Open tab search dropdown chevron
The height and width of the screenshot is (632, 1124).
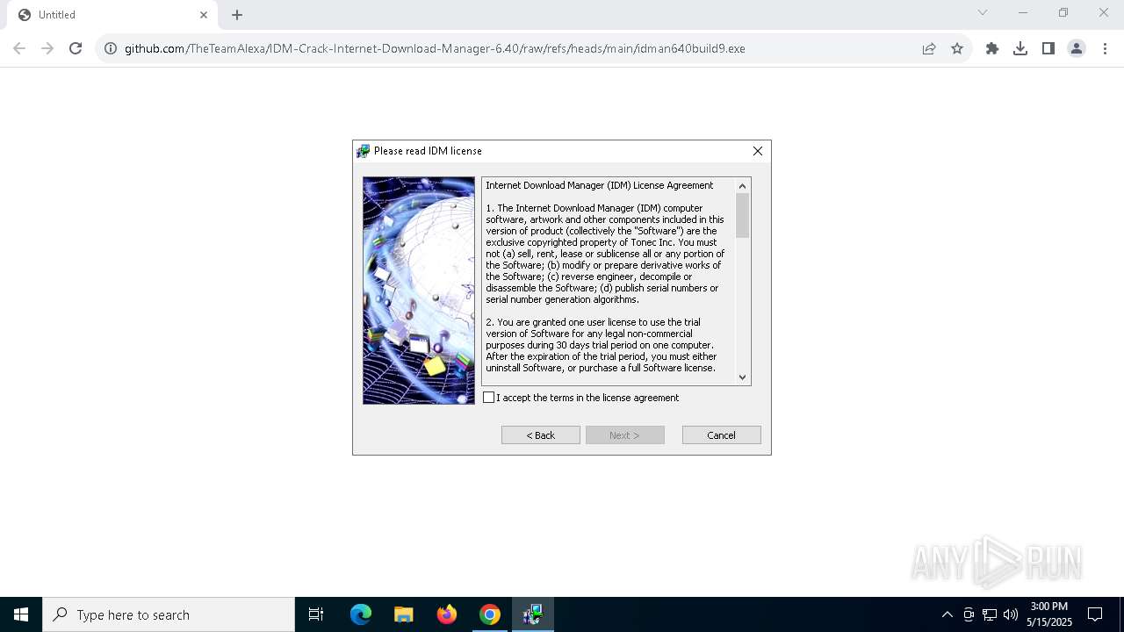(983, 12)
